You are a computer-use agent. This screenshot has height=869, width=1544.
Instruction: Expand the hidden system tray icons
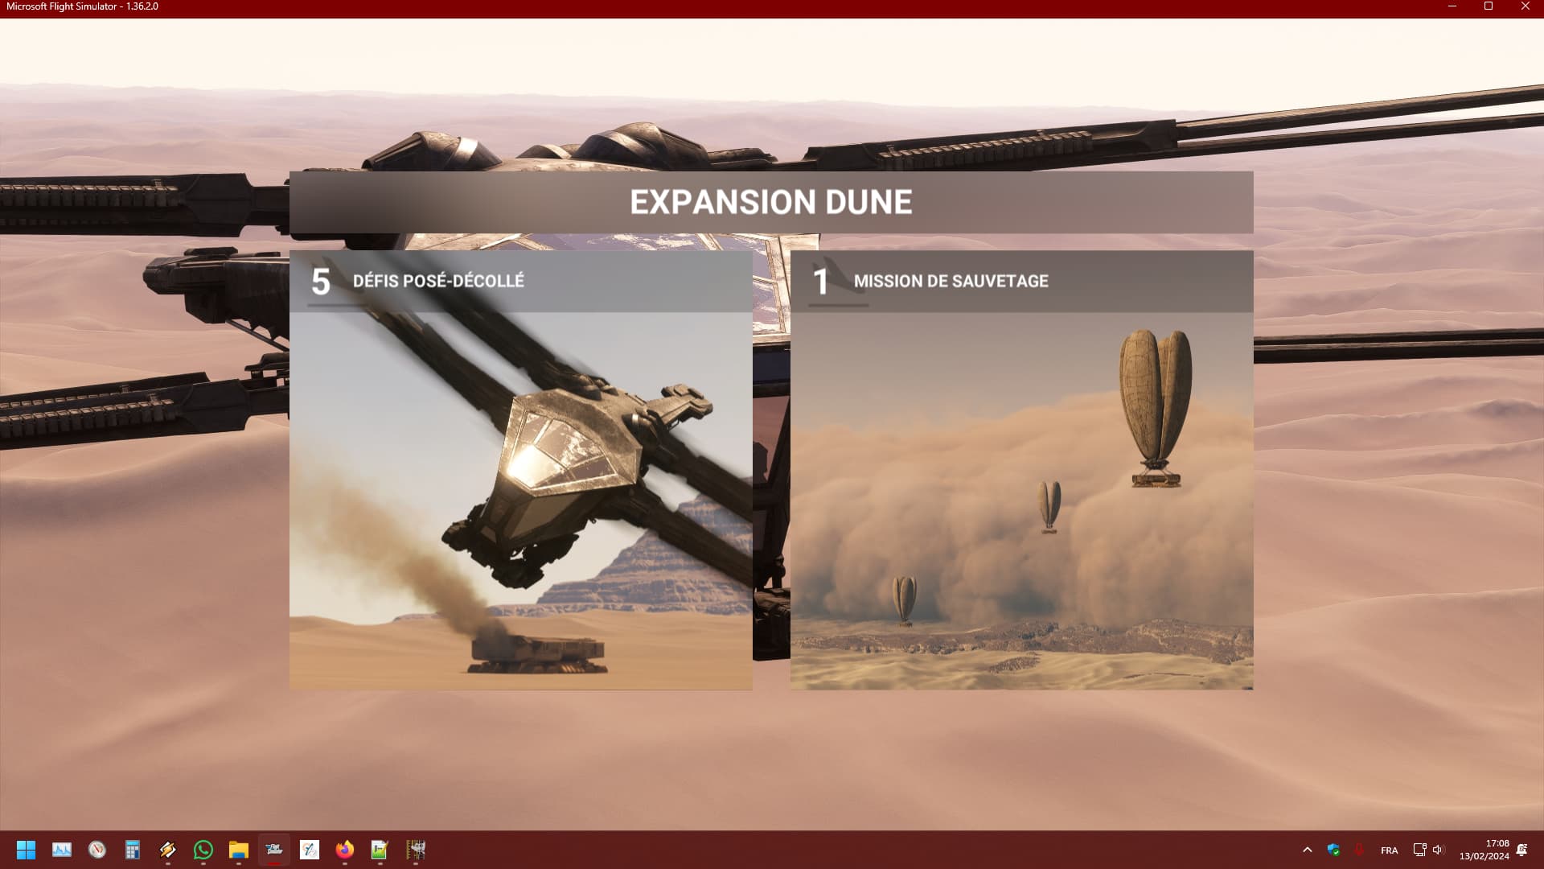click(1308, 850)
